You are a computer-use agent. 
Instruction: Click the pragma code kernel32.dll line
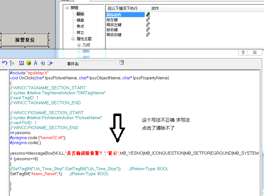pyautogui.click(x=38, y=138)
